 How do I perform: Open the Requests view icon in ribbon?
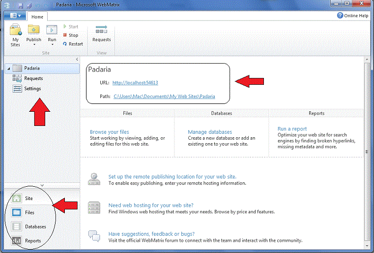coord(101,30)
